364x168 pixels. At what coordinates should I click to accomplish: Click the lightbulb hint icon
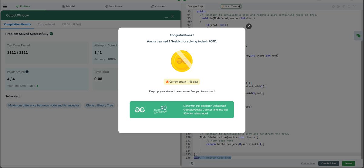192,163
